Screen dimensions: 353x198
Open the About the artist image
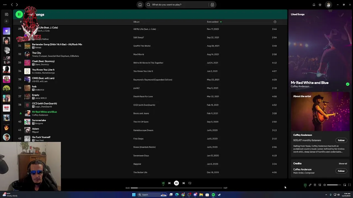320,112
